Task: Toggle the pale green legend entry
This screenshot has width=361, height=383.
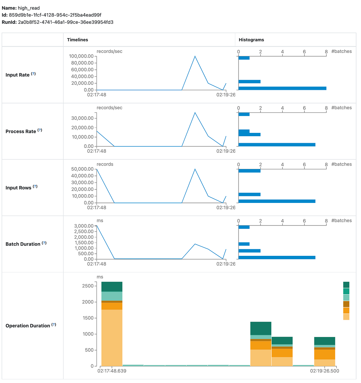Action: [346, 298]
